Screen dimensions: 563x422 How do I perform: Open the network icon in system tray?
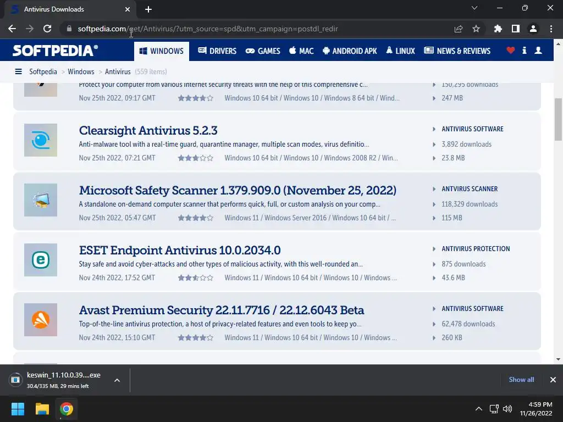point(494,409)
